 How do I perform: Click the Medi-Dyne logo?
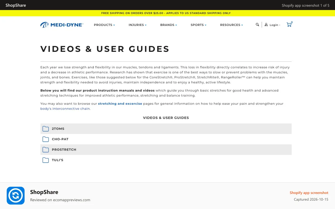point(62,25)
